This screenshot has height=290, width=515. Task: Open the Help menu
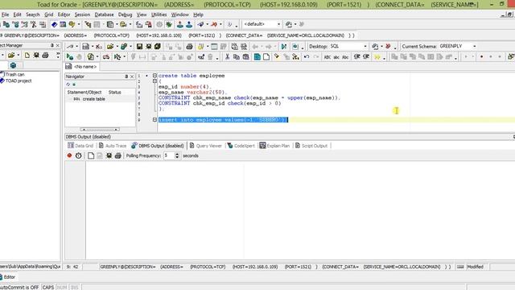click(198, 14)
